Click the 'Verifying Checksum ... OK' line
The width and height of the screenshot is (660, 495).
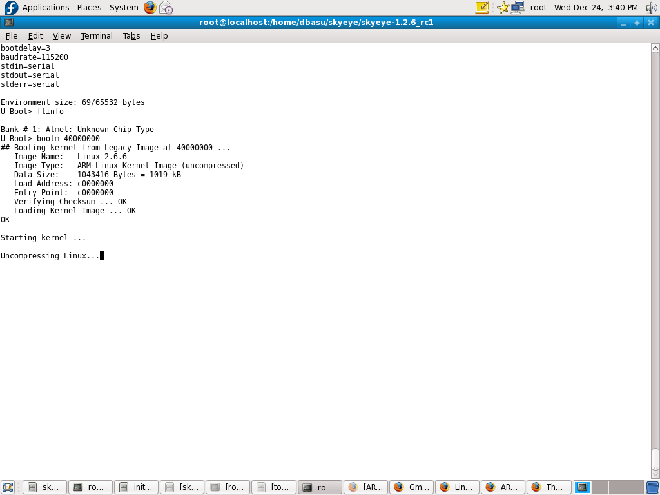71,202
